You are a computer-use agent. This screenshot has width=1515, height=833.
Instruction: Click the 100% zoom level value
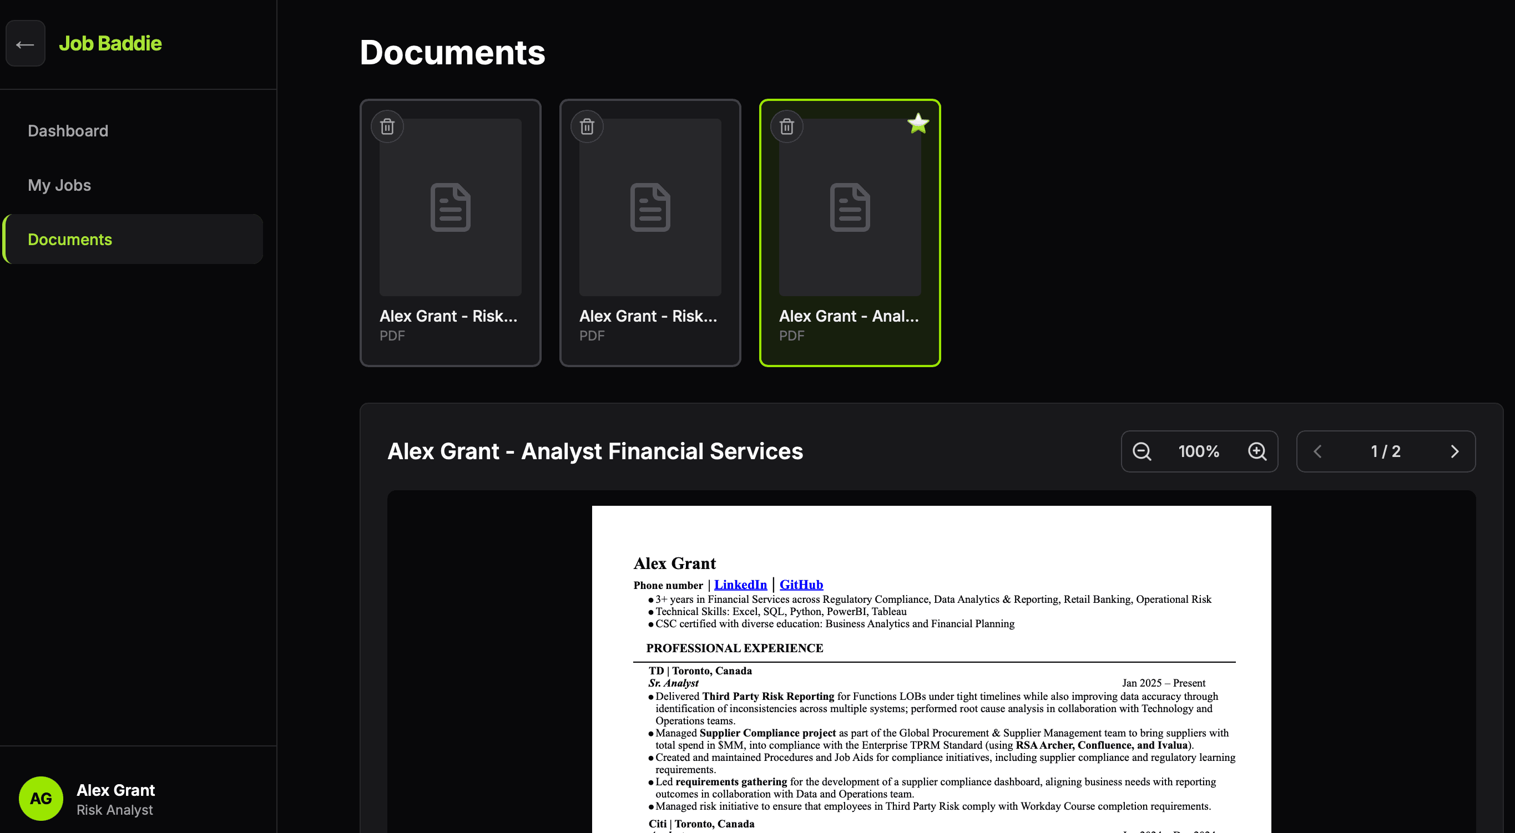pos(1199,451)
